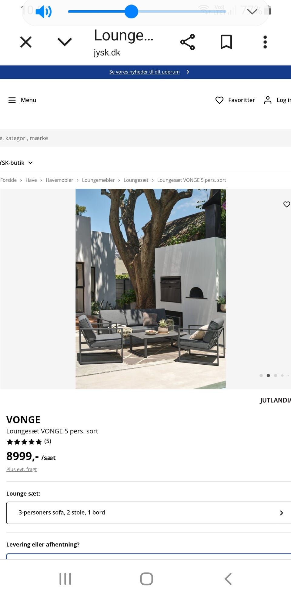Open Favoritter heart in header
291x598 pixels.
pos(235,100)
